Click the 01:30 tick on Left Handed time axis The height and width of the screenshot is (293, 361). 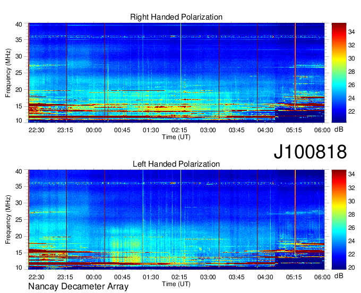pyautogui.click(x=151, y=277)
